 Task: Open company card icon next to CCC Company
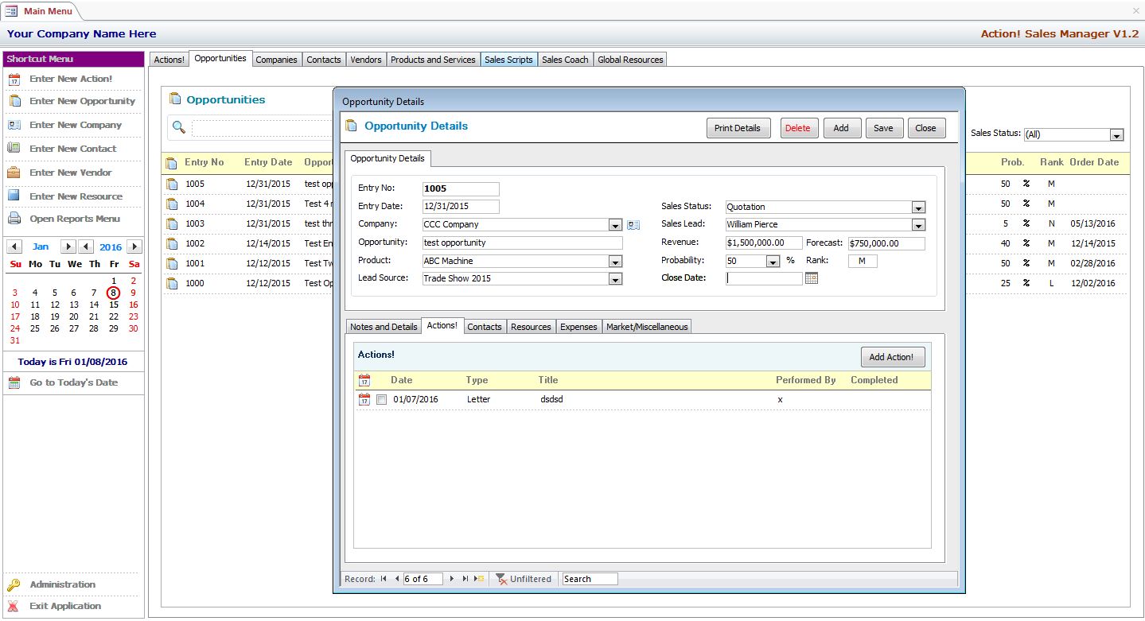[x=633, y=225]
